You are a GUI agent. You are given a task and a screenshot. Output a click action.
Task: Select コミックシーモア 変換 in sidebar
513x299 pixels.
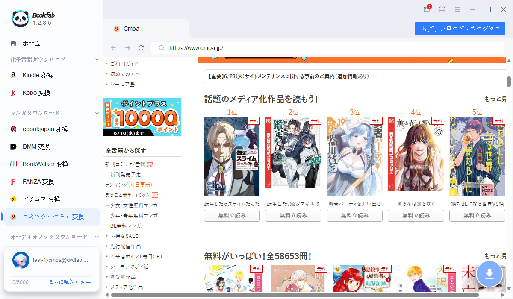tap(52, 217)
